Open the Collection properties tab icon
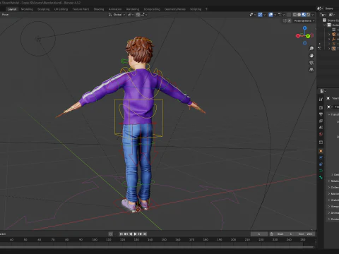339x254 pixels. 321,143
